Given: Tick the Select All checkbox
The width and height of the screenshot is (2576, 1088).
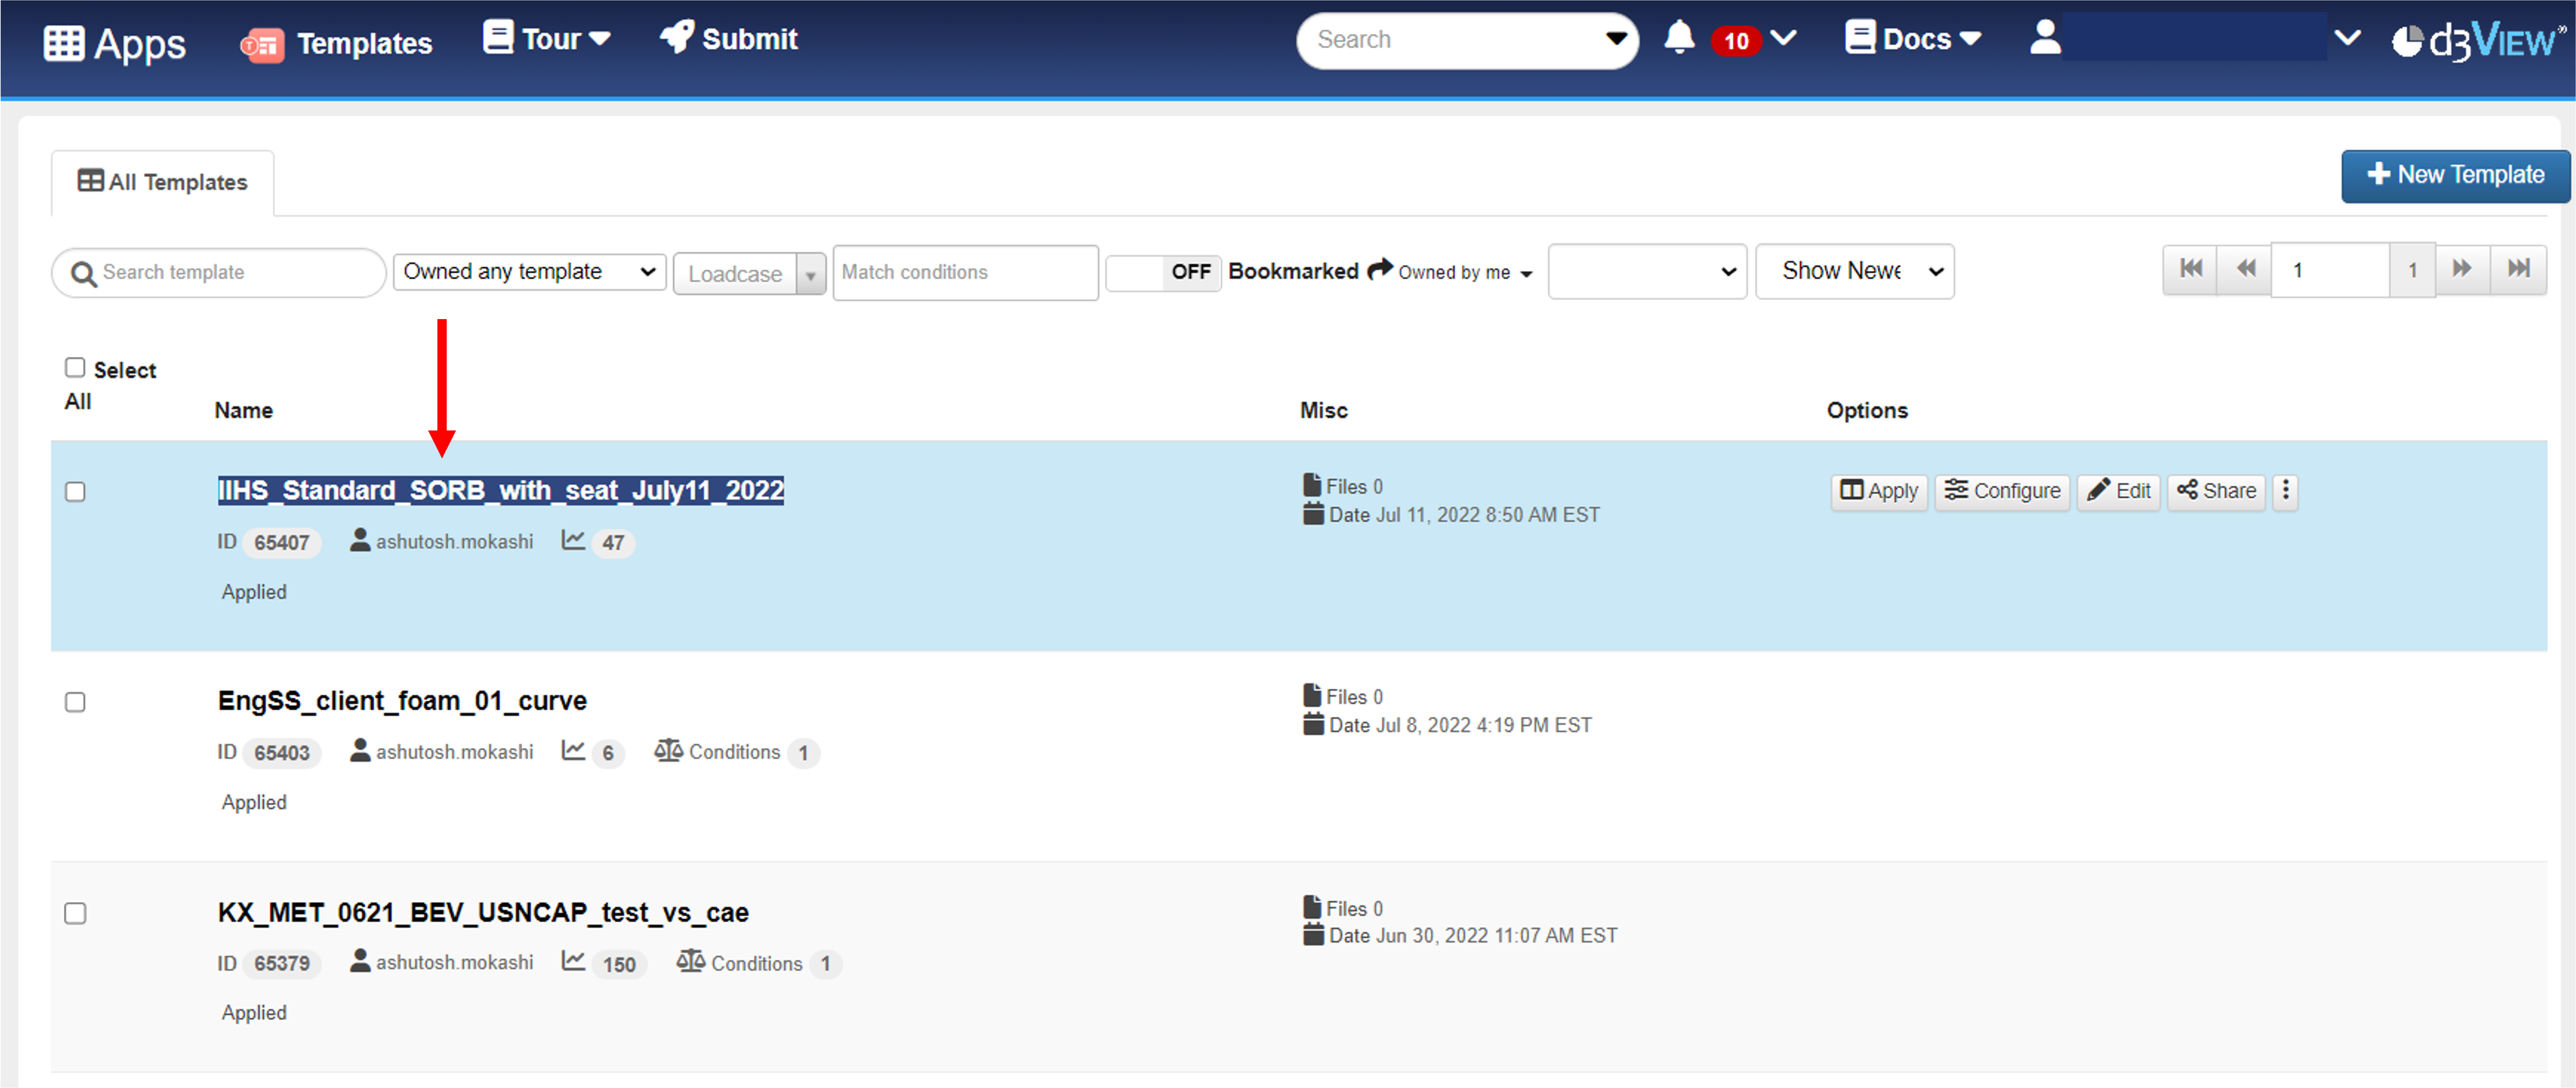Looking at the screenshot, I should (x=75, y=368).
